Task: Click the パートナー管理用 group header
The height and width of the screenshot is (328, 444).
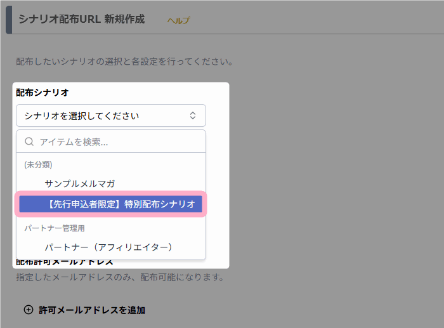Action: [x=55, y=228]
